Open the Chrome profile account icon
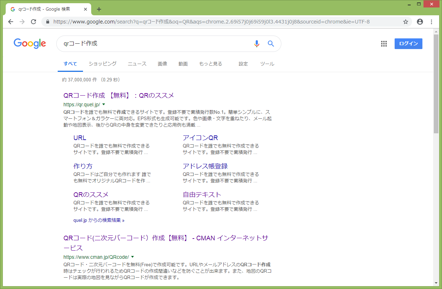 (x=420, y=22)
